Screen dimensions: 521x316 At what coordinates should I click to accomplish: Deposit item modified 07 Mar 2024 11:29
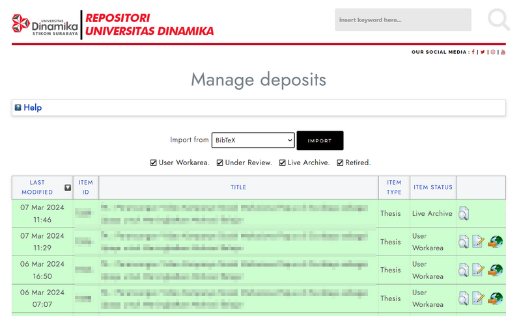[x=495, y=242]
